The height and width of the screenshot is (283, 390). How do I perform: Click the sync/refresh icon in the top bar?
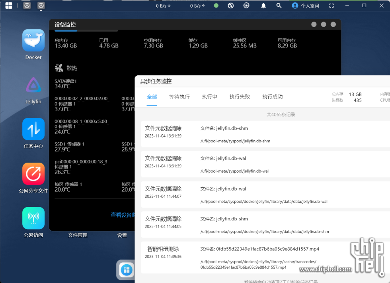[247, 6]
